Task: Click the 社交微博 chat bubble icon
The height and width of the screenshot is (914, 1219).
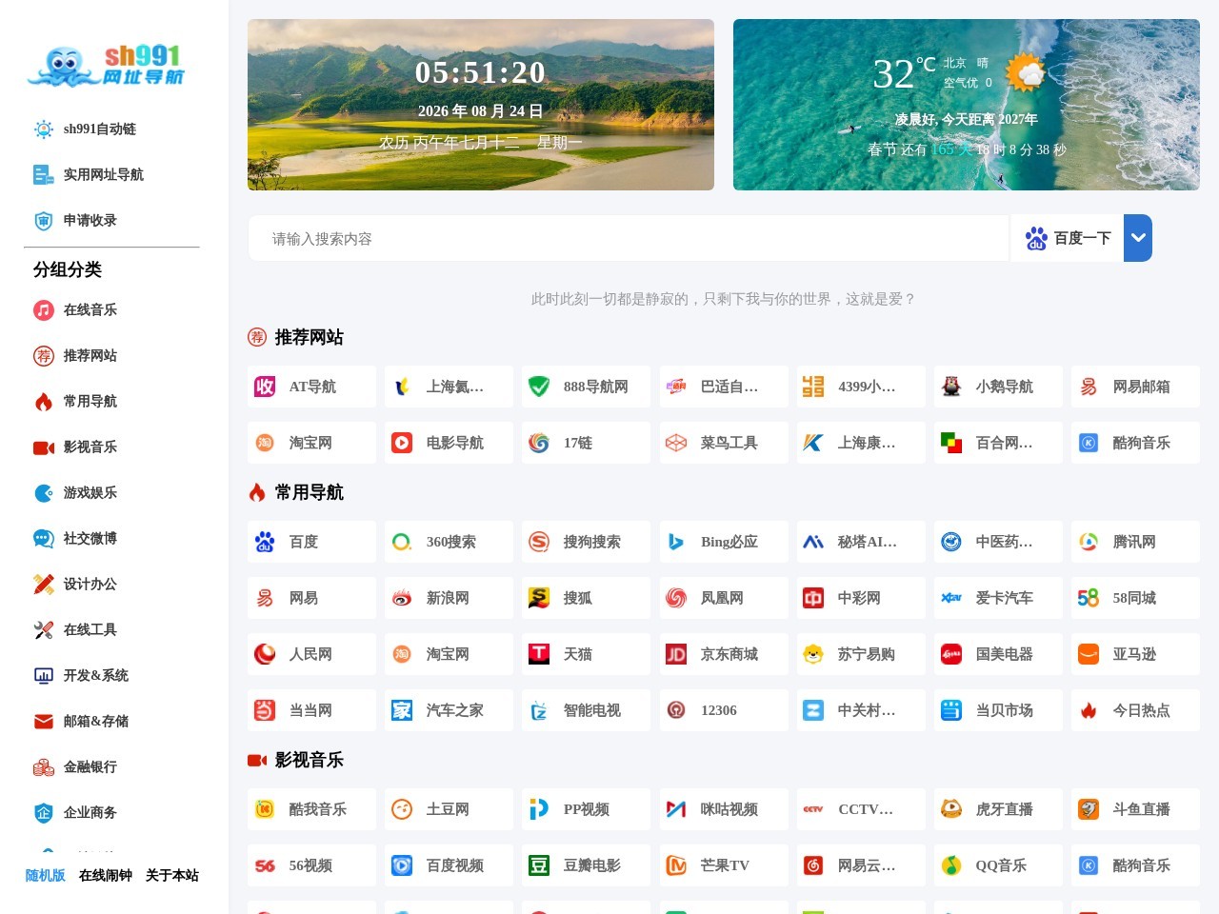Action: click(44, 539)
